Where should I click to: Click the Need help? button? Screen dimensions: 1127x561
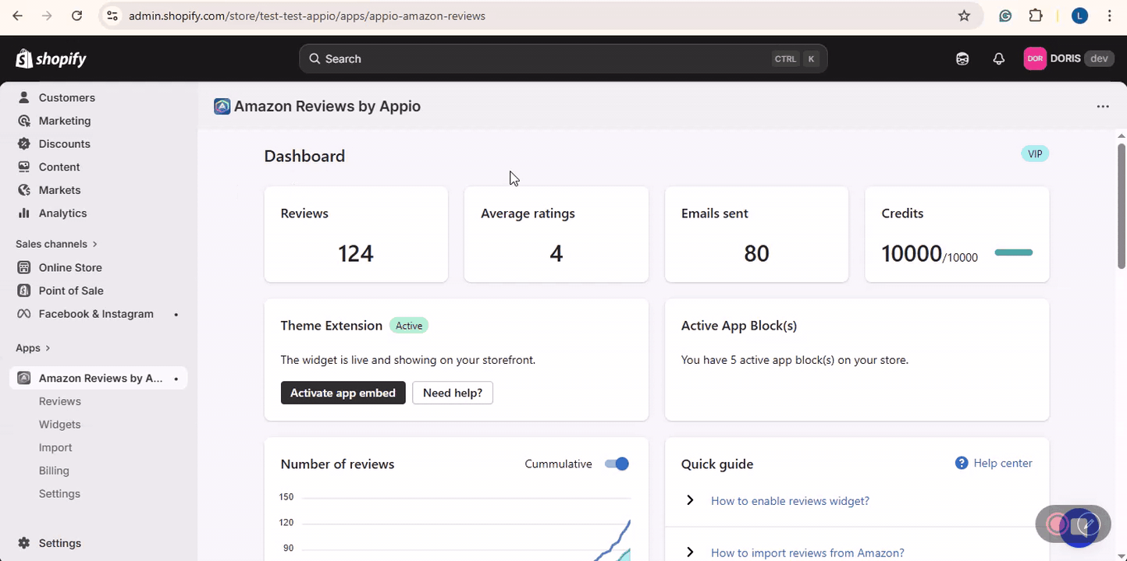(x=453, y=393)
